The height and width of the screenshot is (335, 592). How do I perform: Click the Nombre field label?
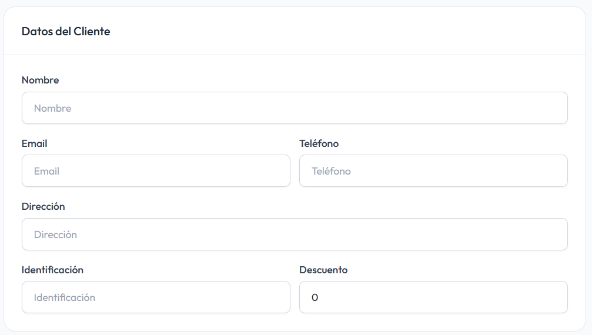tap(40, 80)
